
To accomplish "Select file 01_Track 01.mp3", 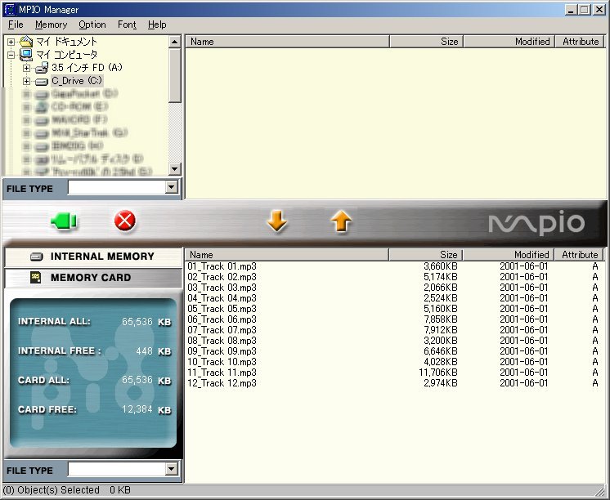I will click(x=222, y=266).
